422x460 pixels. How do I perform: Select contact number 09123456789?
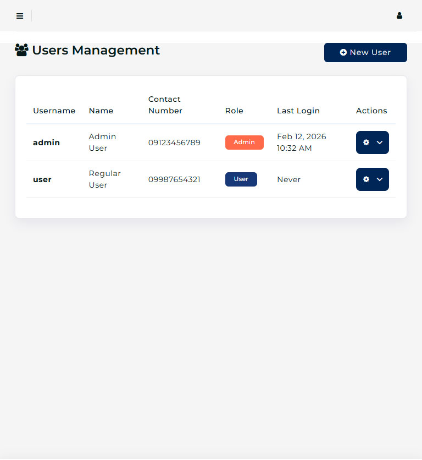(x=174, y=143)
